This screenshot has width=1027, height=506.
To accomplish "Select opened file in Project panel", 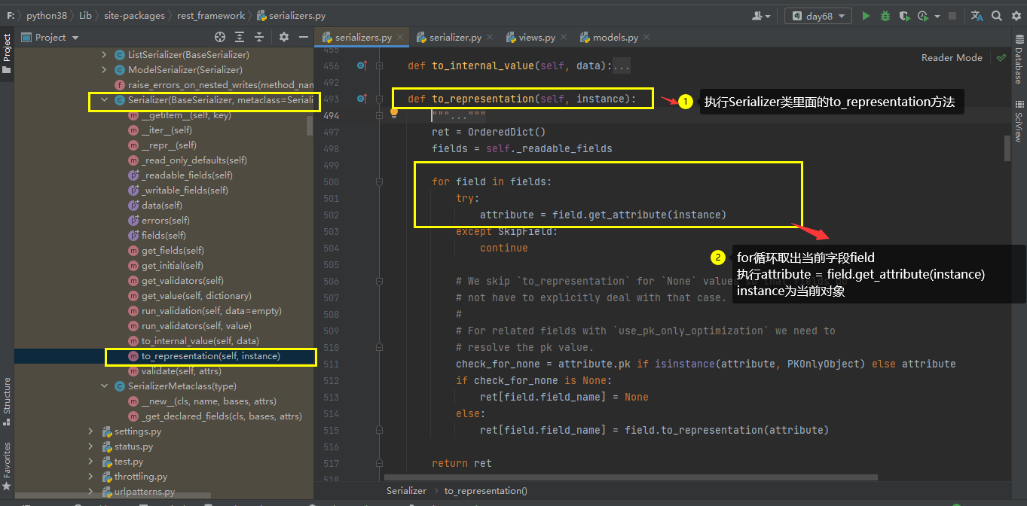I will (220, 37).
